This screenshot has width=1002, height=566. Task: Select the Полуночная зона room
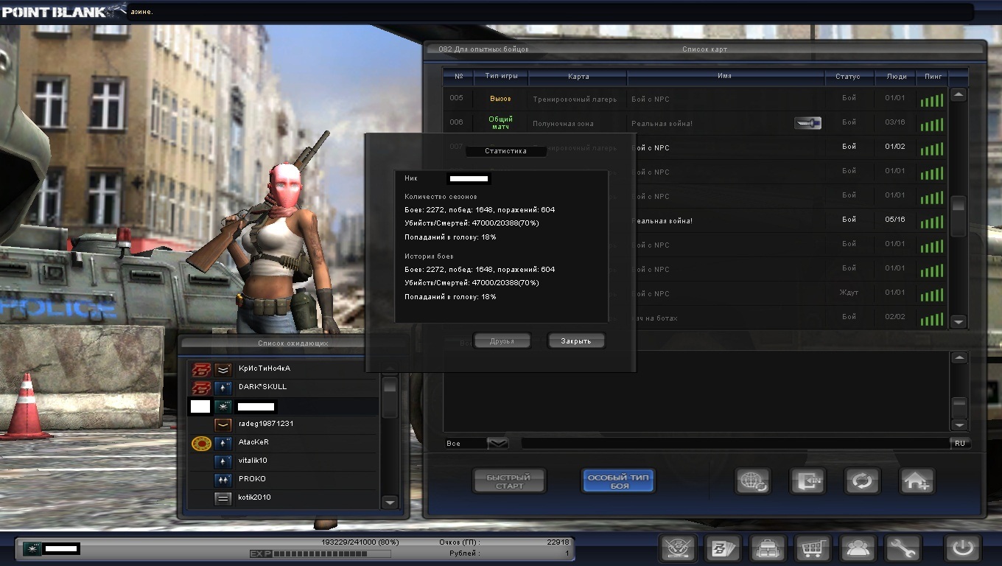(695, 123)
